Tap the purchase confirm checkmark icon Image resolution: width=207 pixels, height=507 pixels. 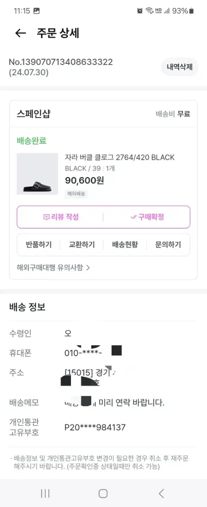[133, 217]
